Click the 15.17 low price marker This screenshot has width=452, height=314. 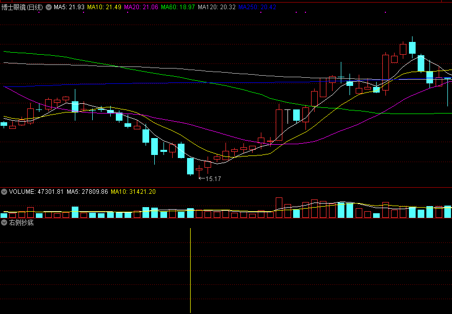click(210, 179)
